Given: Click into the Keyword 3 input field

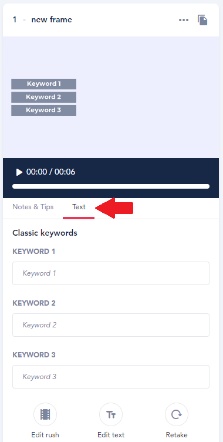Looking at the screenshot, I should [x=111, y=377].
